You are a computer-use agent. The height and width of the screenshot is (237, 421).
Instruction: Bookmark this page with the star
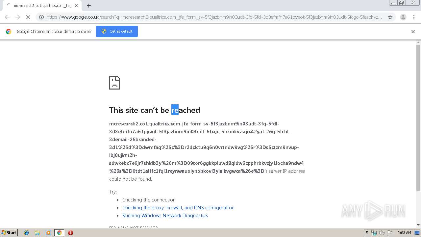pos(390,17)
